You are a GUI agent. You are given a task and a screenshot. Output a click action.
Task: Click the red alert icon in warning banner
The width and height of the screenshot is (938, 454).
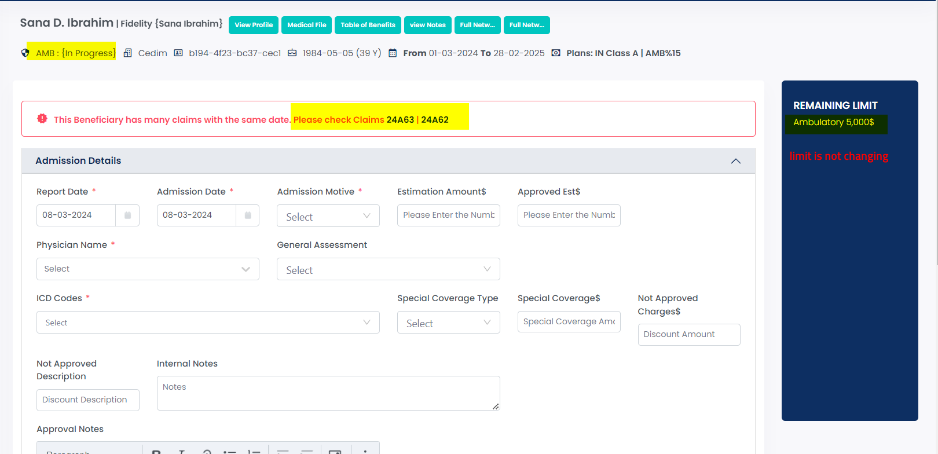coord(42,119)
